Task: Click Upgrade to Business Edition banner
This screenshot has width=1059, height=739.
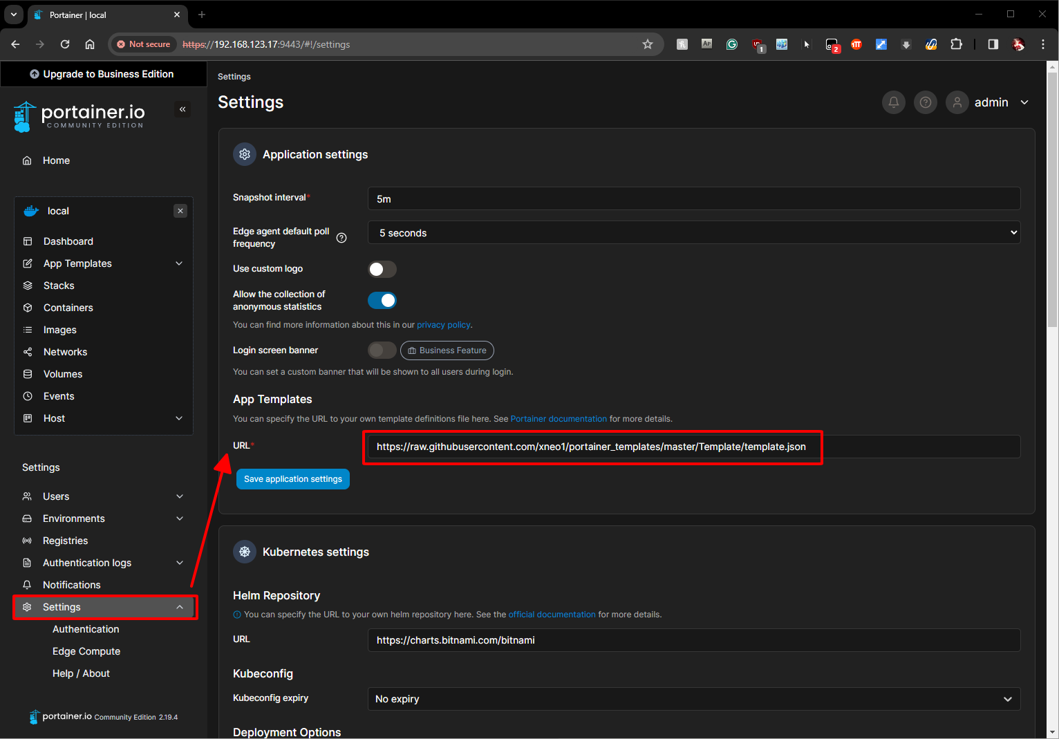Action: coord(104,74)
